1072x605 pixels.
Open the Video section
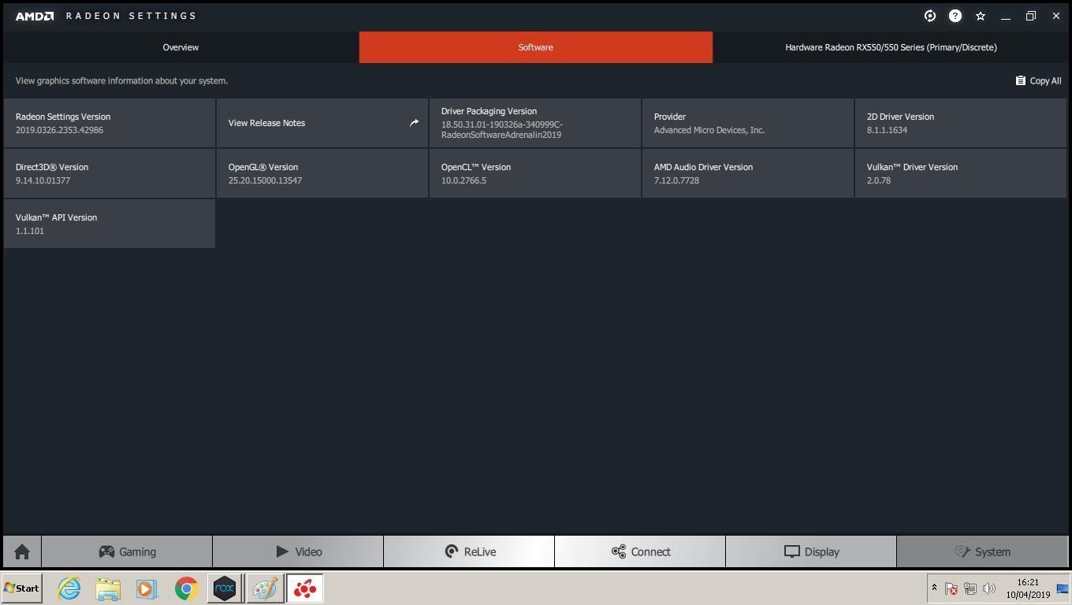coord(298,551)
